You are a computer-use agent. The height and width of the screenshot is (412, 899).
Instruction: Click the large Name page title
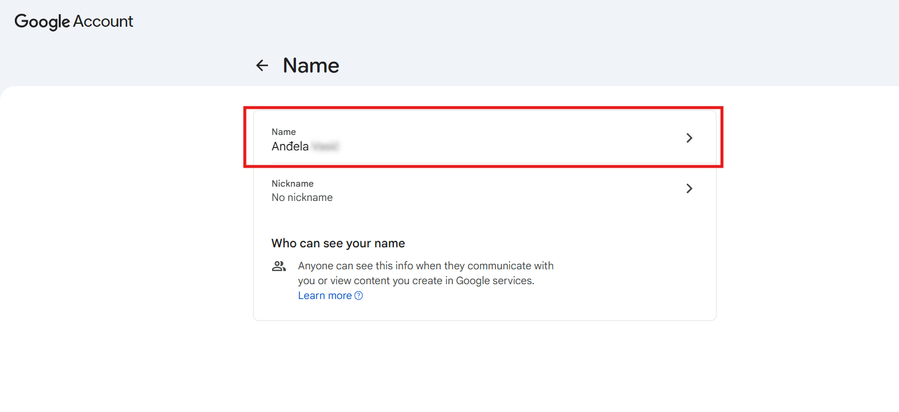point(311,65)
